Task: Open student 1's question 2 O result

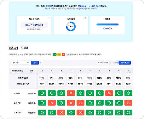Action: [52, 93]
